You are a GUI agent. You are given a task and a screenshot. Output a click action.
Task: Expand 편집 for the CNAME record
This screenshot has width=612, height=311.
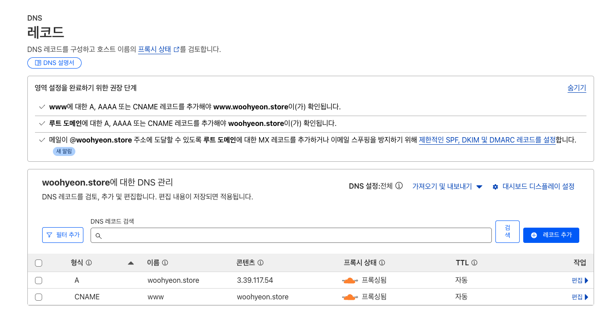[x=580, y=297]
